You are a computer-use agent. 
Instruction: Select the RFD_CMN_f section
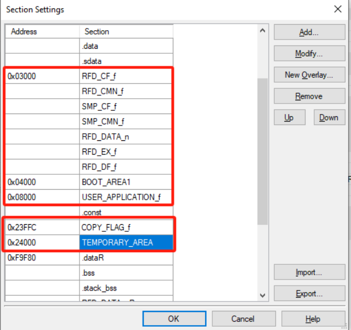coord(126,92)
